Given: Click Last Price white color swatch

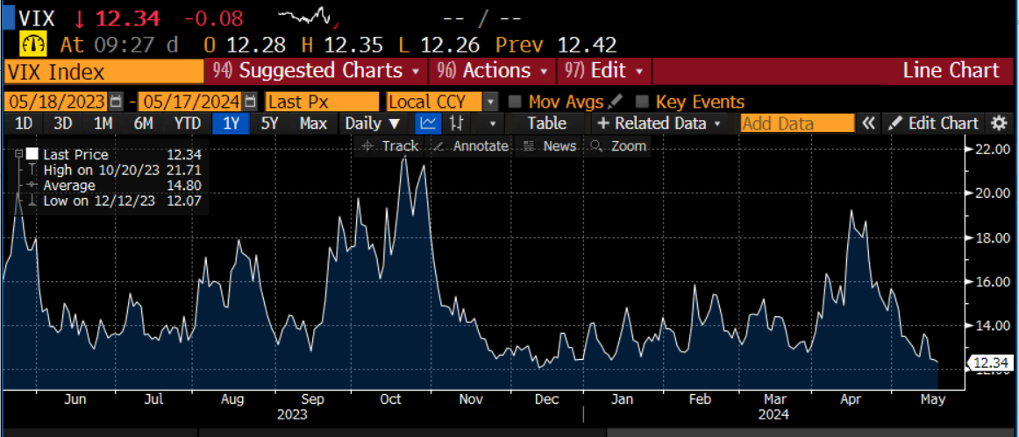Looking at the screenshot, I should coord(32,154).
